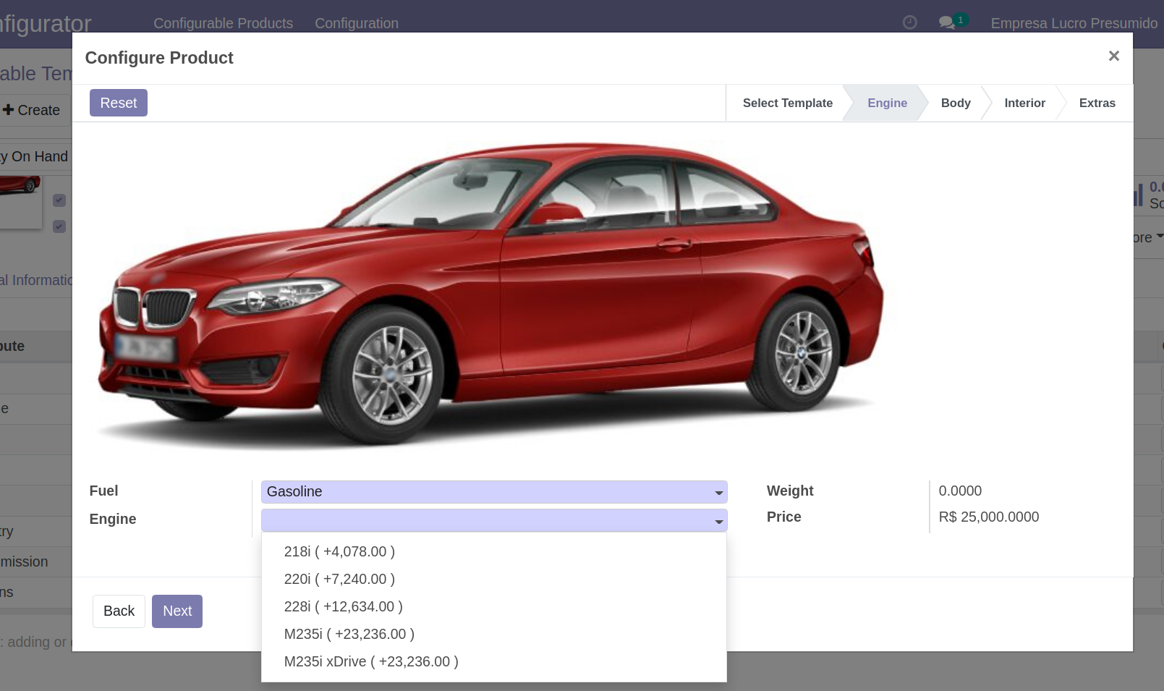
Task: Open the Configurable Products menu
Action: click(x=223, y=23)
